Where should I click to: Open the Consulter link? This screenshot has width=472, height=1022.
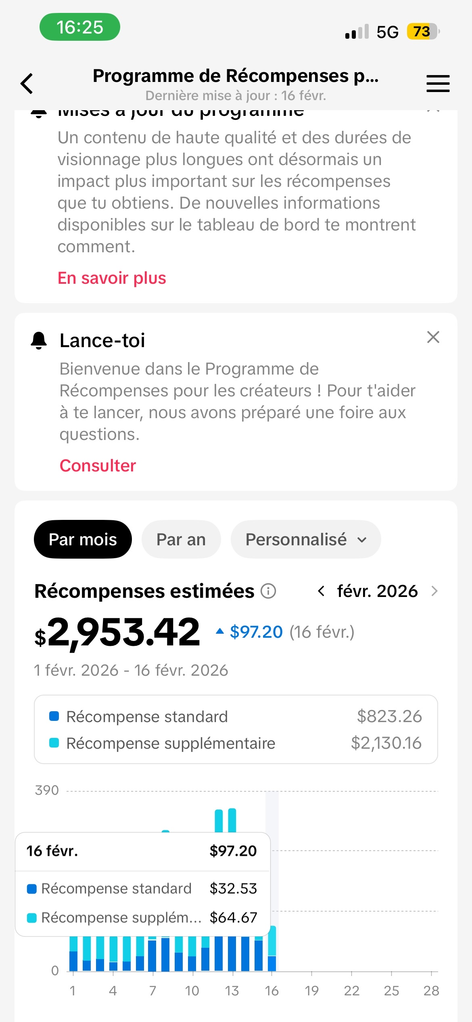tap(98, 465)
